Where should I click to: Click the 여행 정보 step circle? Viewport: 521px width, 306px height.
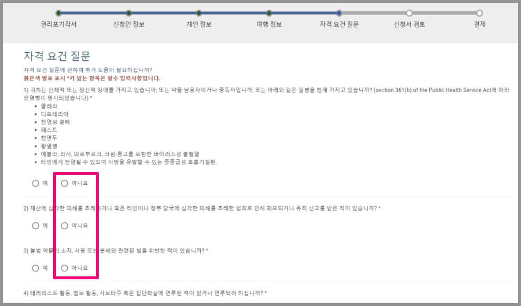(268, 14)
